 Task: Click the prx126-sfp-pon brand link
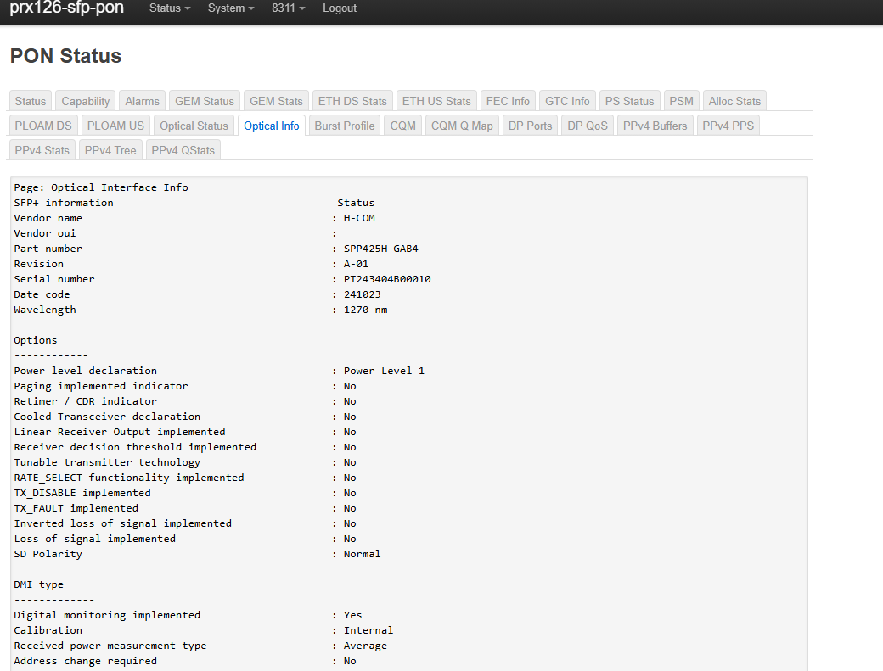(66, 8)
